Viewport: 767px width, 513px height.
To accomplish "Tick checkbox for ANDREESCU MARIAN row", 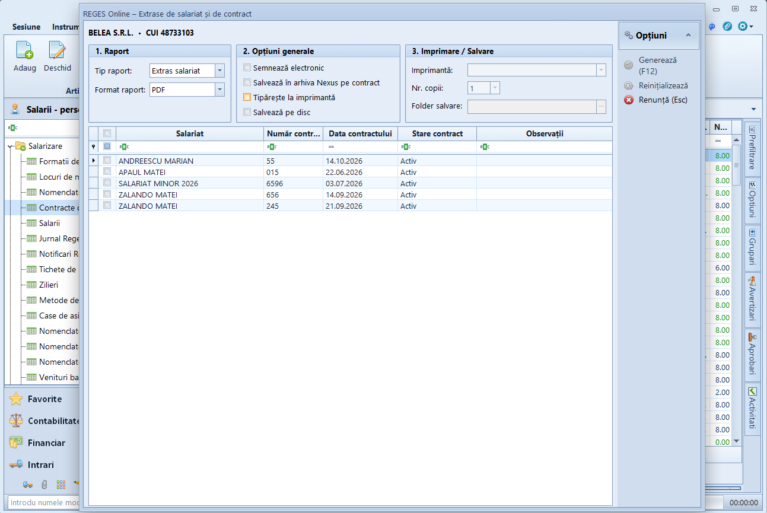I will [107, 160].
